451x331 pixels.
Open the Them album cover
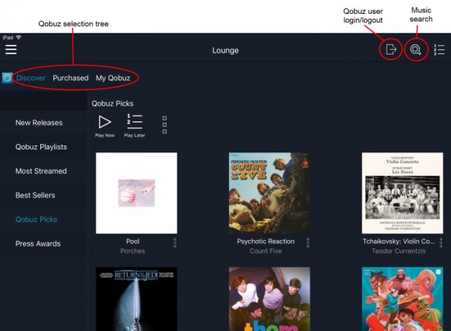click(x=269, y=299)
